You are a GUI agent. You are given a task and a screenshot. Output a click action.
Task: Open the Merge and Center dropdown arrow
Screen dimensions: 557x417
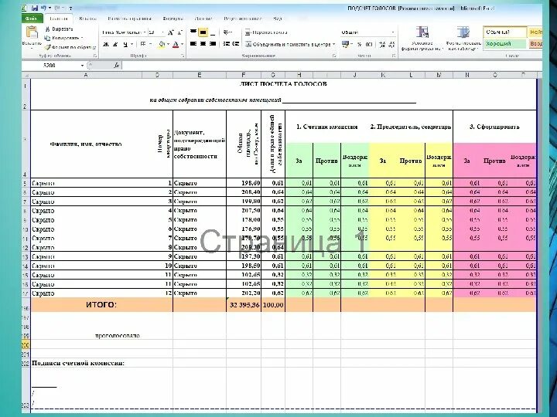tap(334, 44)
